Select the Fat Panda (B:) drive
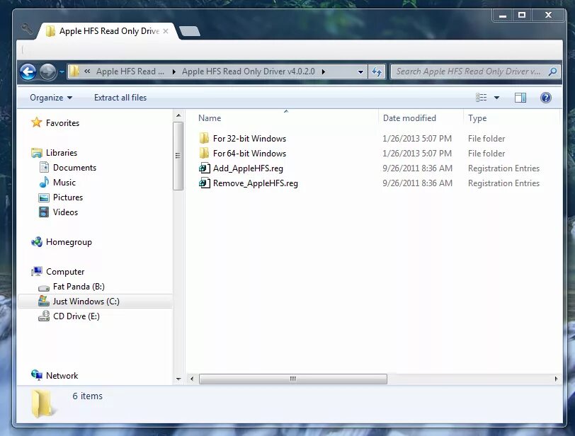 [78, 286]
